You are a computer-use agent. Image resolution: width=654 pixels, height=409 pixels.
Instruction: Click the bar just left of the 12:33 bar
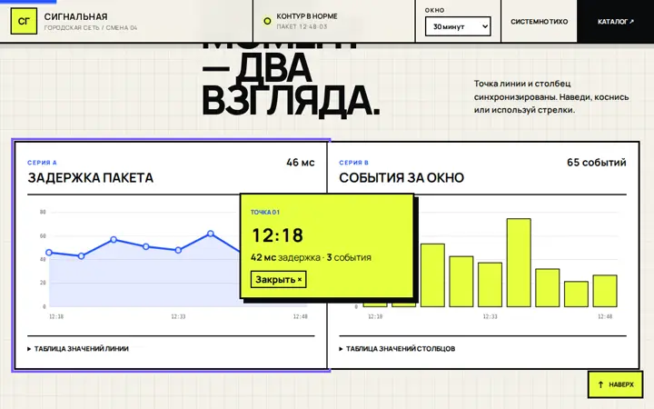[x=461, y=282]
